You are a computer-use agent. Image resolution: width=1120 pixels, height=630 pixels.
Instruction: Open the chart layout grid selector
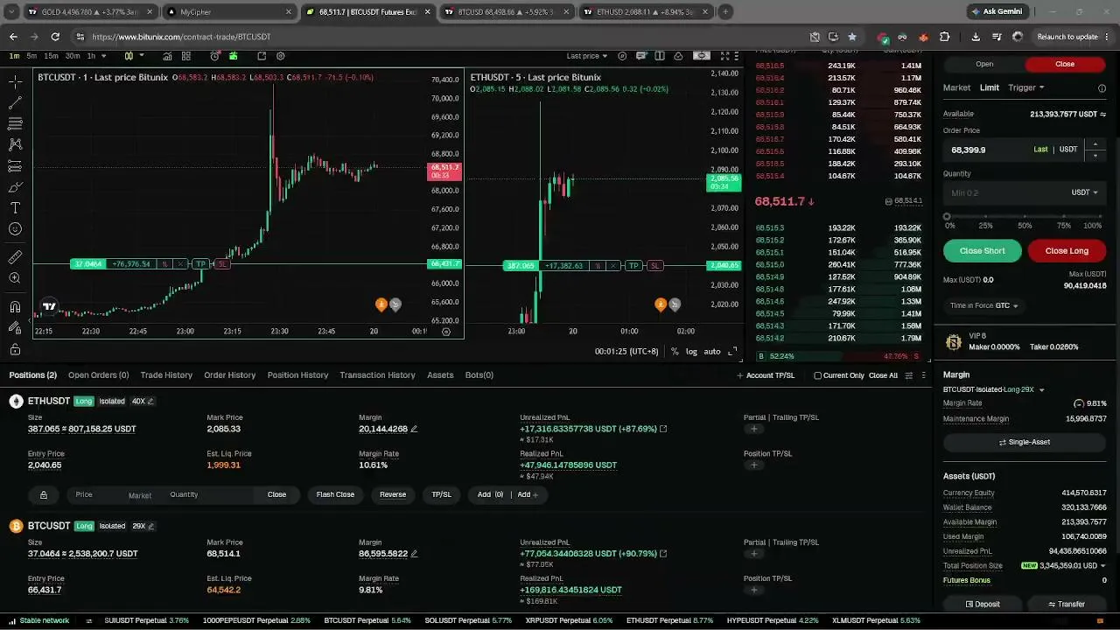pyautogui.click(x=186, y=56)
